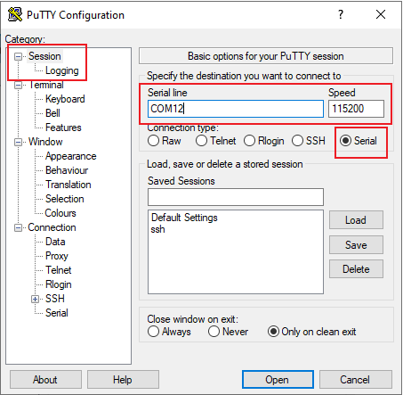Click the Serial line field containing COM12
Image resolution: width=403 pixels, height=395 pixels.
(x=236, y=109)
